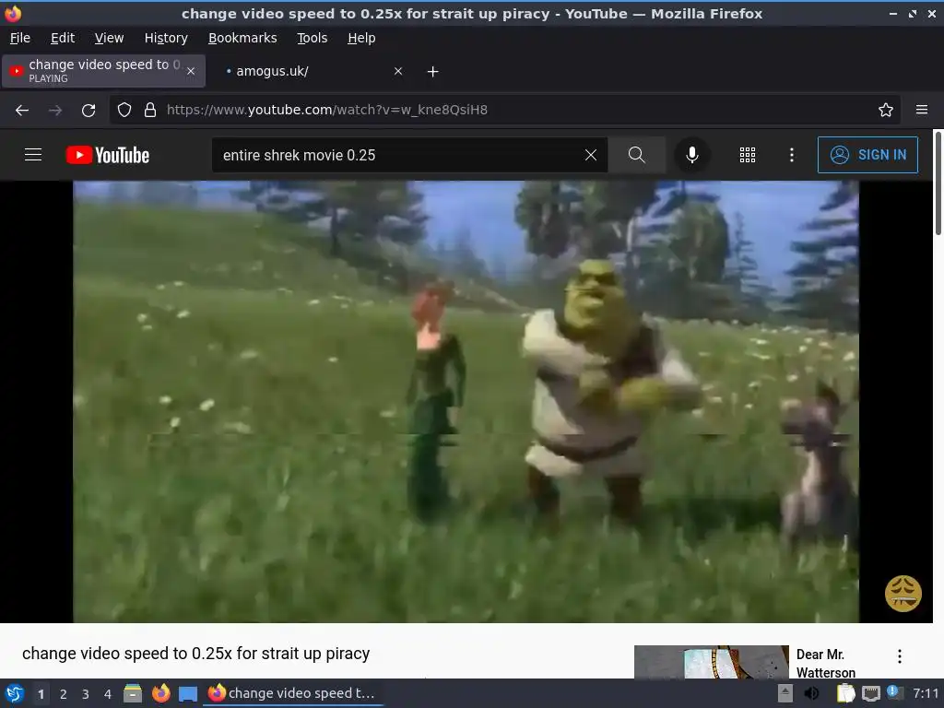Reload the page with the refresh icon
944x708 pixels.
[88, 111]
